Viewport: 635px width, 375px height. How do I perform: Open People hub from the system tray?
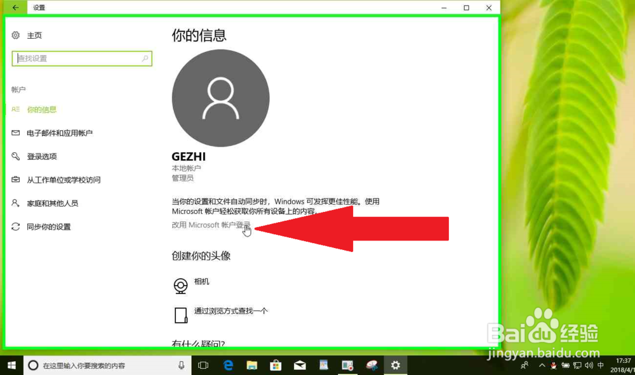525,365
